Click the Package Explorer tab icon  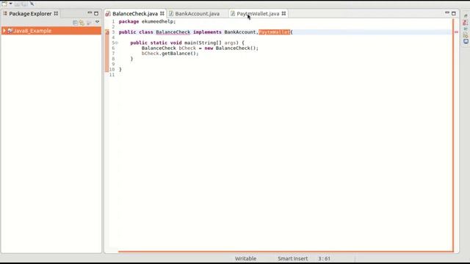pyautogui.click(x=5, y=13)
